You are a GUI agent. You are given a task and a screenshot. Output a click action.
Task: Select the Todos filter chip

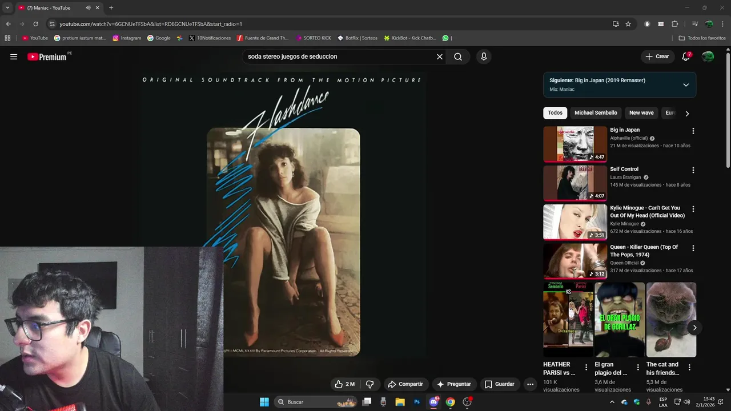point(555,113)
